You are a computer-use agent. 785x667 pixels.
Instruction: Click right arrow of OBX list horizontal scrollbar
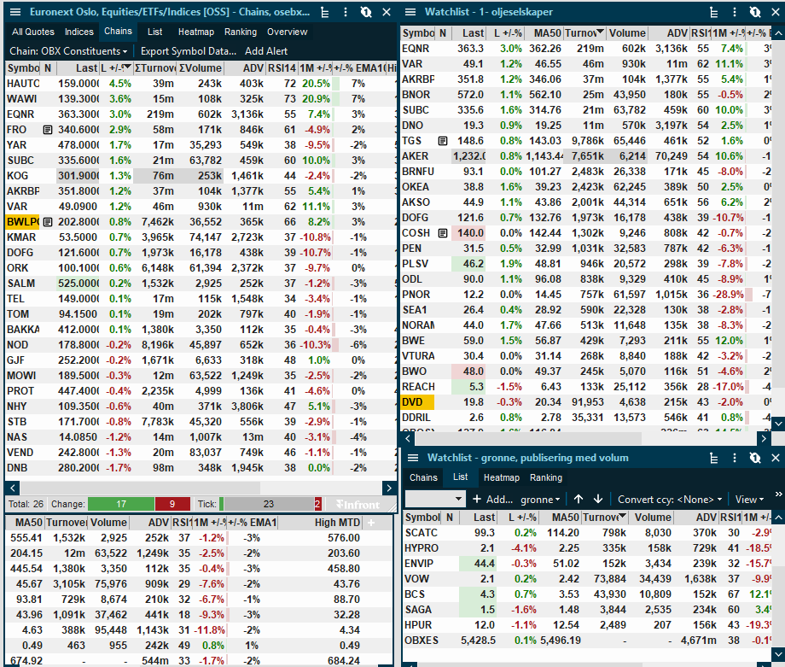point(389,488)
